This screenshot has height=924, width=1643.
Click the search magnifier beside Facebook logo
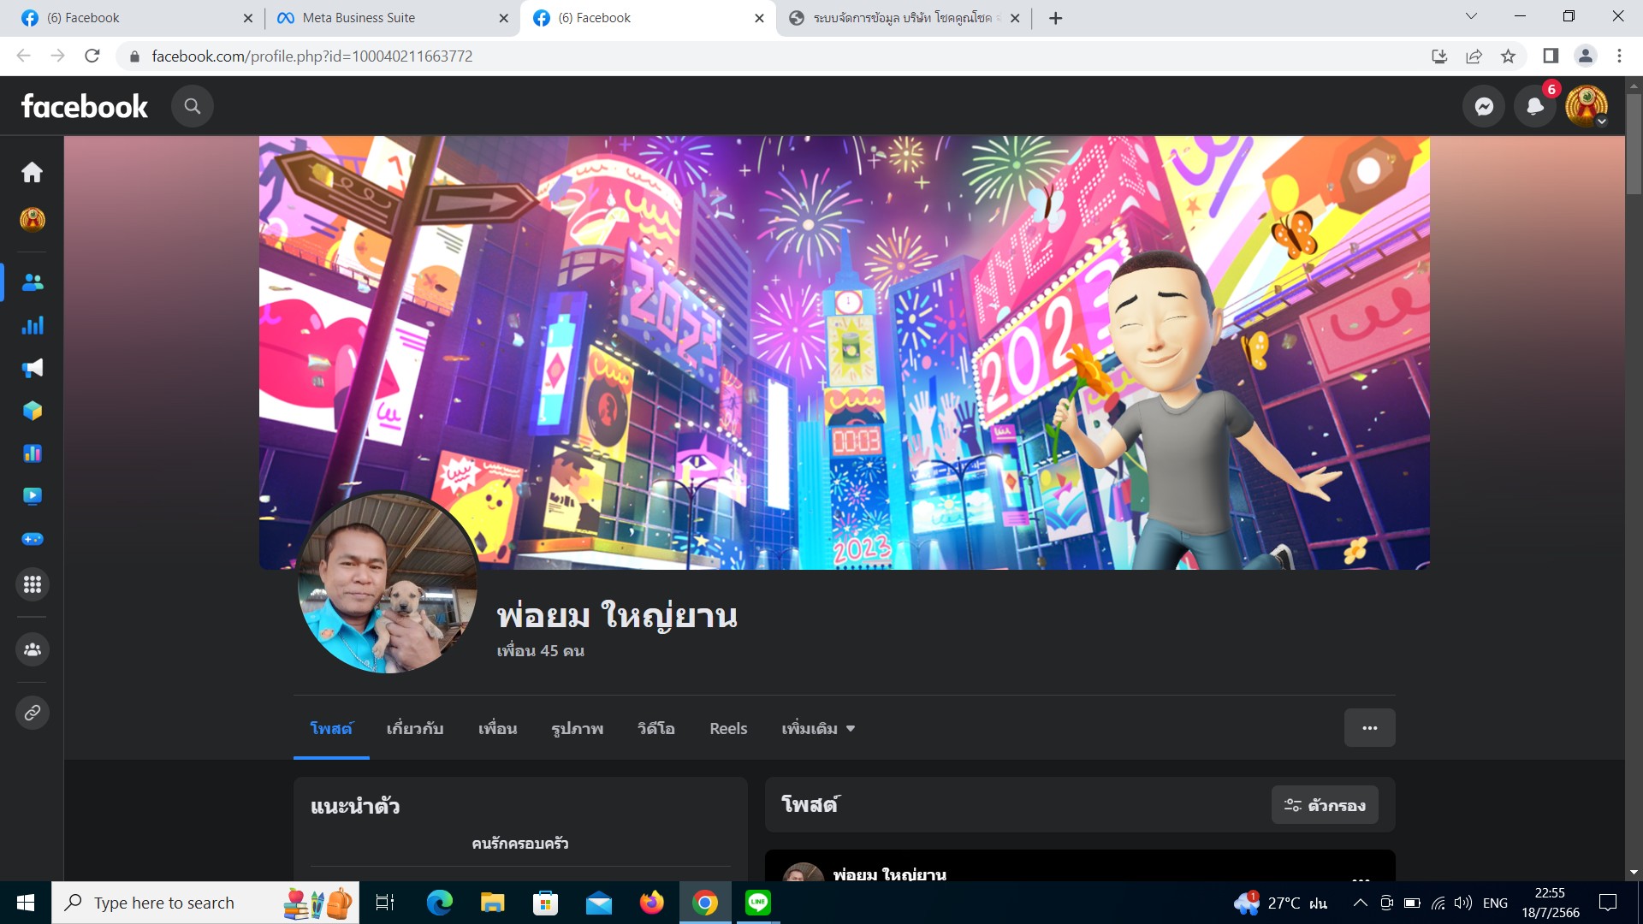click(x=192, y=106)
